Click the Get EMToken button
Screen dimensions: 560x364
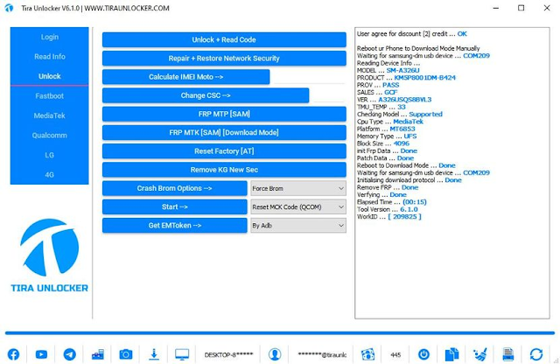coord(174,226)
